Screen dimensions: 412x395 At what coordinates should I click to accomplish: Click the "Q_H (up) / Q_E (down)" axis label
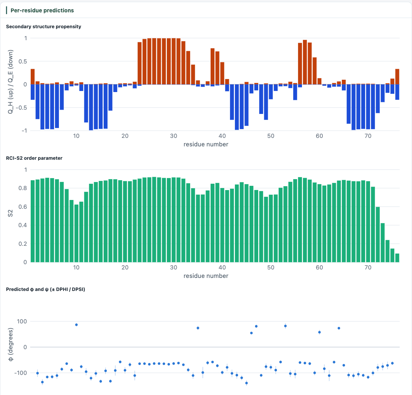pos(10,82)
